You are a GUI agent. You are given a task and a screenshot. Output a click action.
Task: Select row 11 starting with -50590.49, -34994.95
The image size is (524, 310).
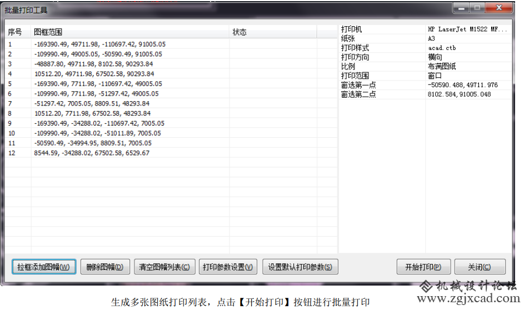coord(171,143)
